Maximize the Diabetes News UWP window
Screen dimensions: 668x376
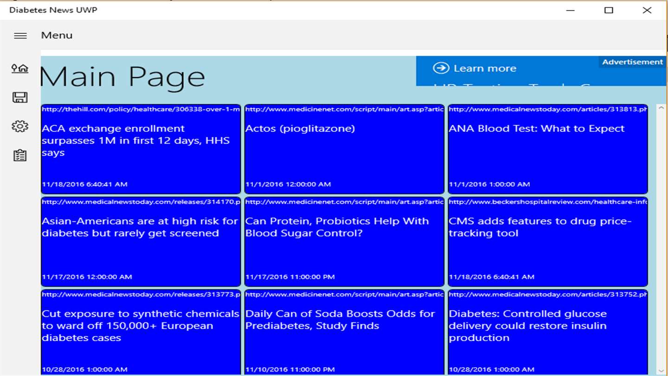(609, 10)
